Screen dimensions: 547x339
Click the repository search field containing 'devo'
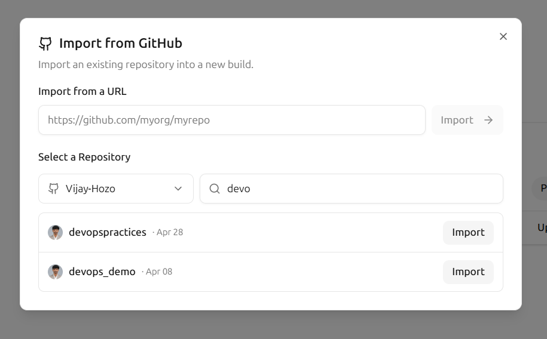(x=352, y=189)
